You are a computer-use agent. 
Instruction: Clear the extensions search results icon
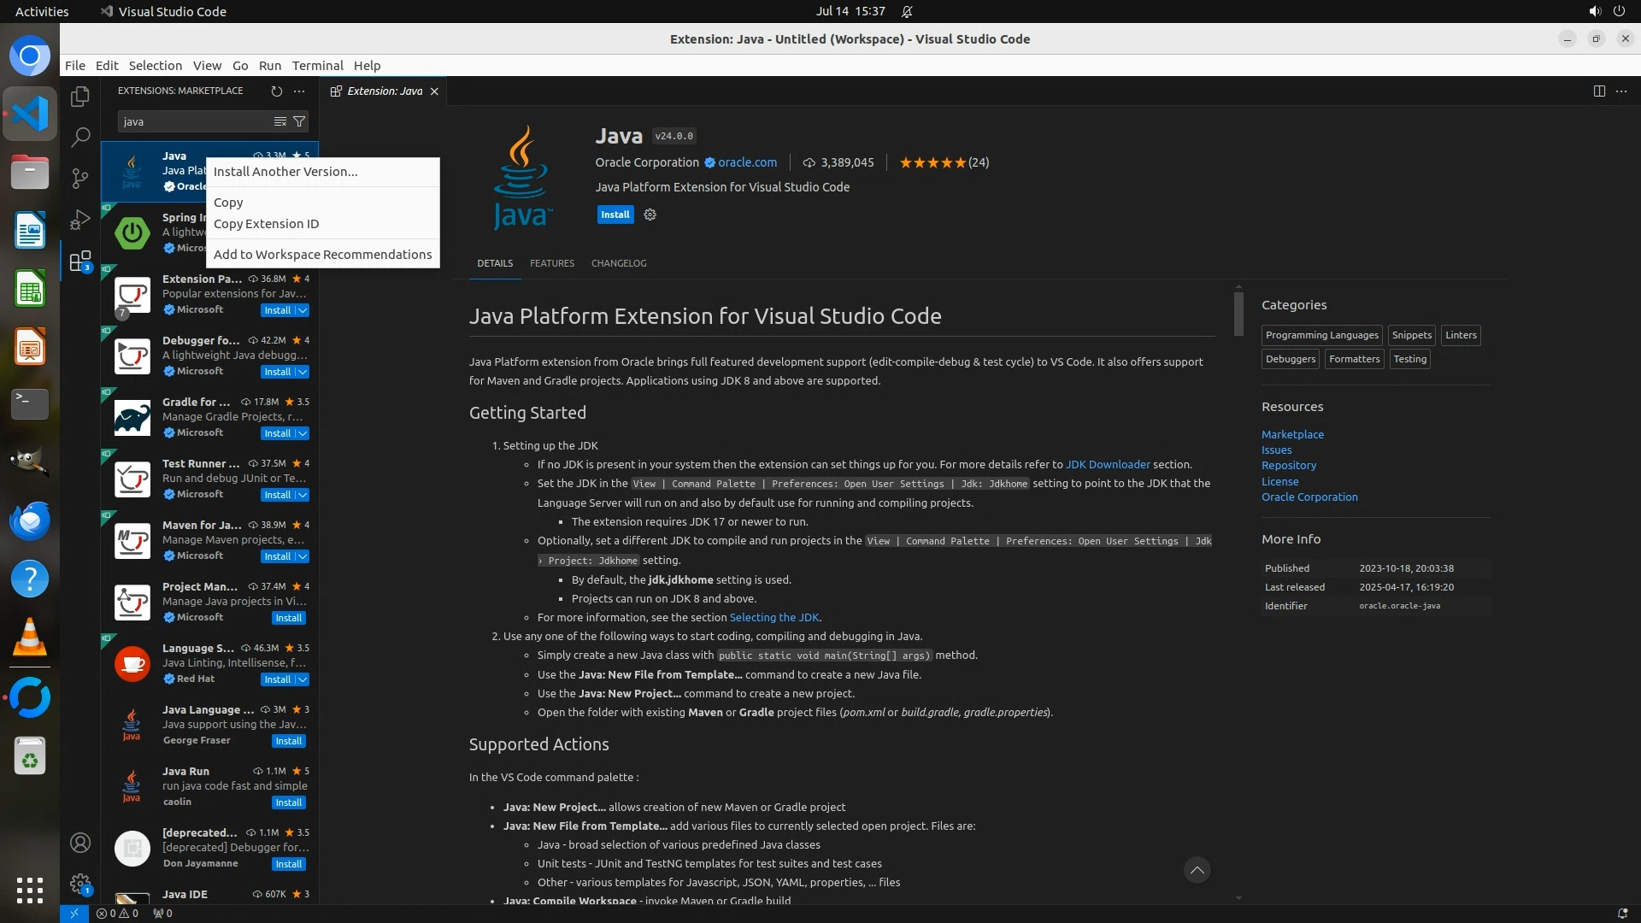pyautogui.click(x=279, y=121)
